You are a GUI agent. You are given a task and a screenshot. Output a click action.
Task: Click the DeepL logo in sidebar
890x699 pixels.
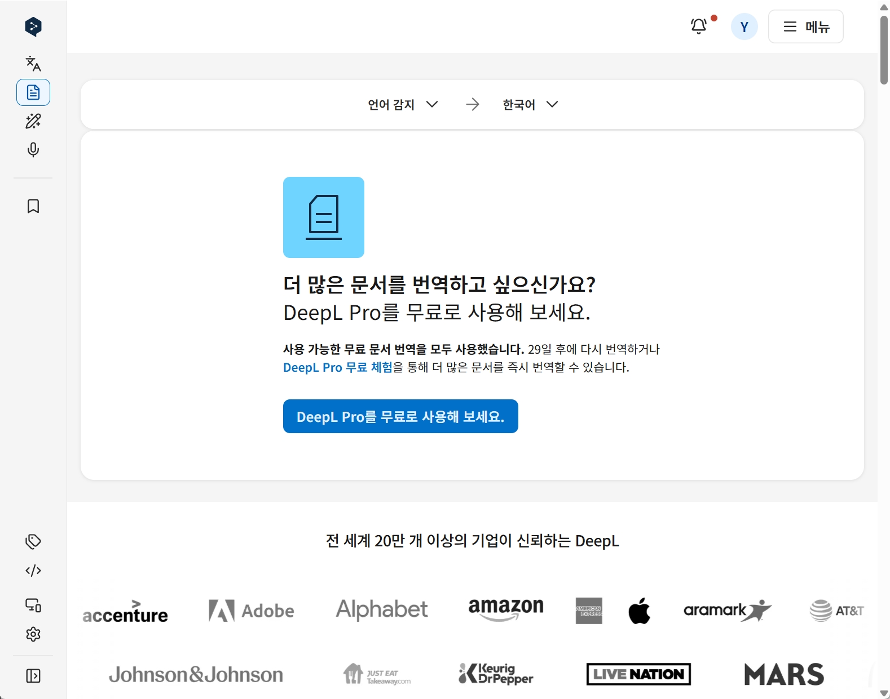[x=33, y=26]
